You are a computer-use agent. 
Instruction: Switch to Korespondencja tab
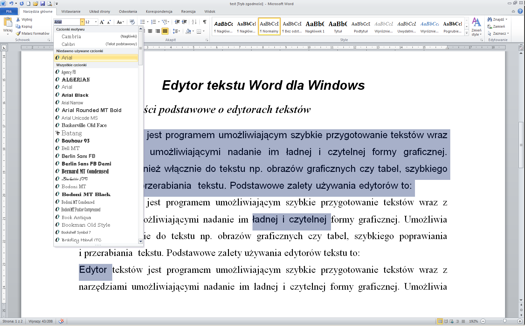[x=159, y=11]
